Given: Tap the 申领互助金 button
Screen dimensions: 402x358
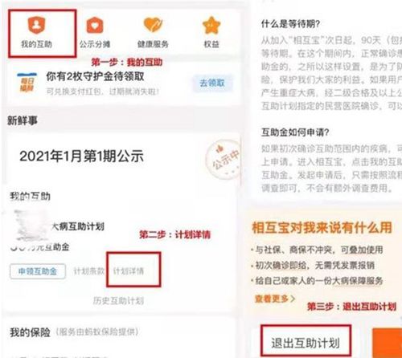Looking at the screenshot, I should click(38, 271).
